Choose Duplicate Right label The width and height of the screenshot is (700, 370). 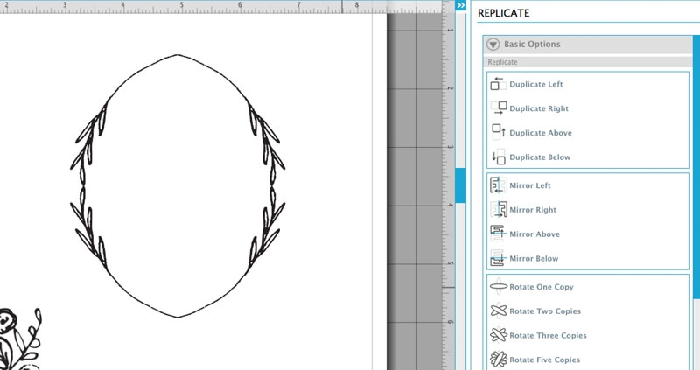539,108
